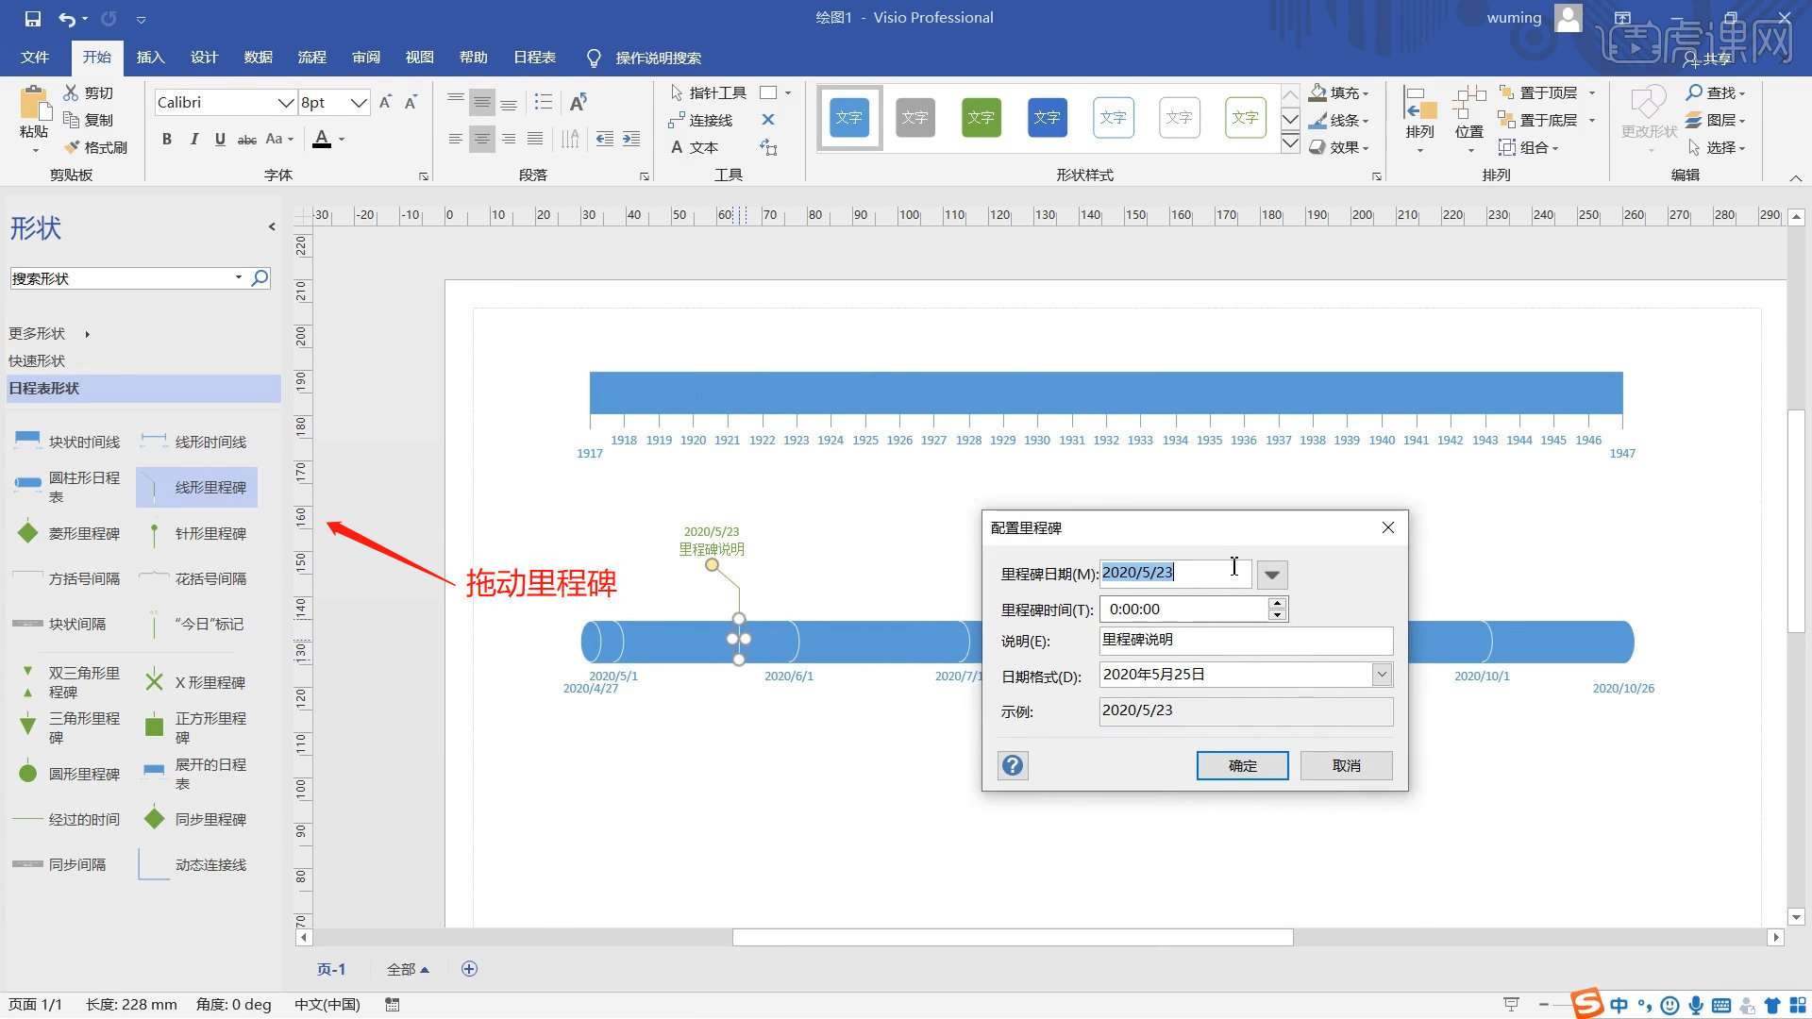
Task: Increment the milestone time spinner
Action: [1277, 603]
